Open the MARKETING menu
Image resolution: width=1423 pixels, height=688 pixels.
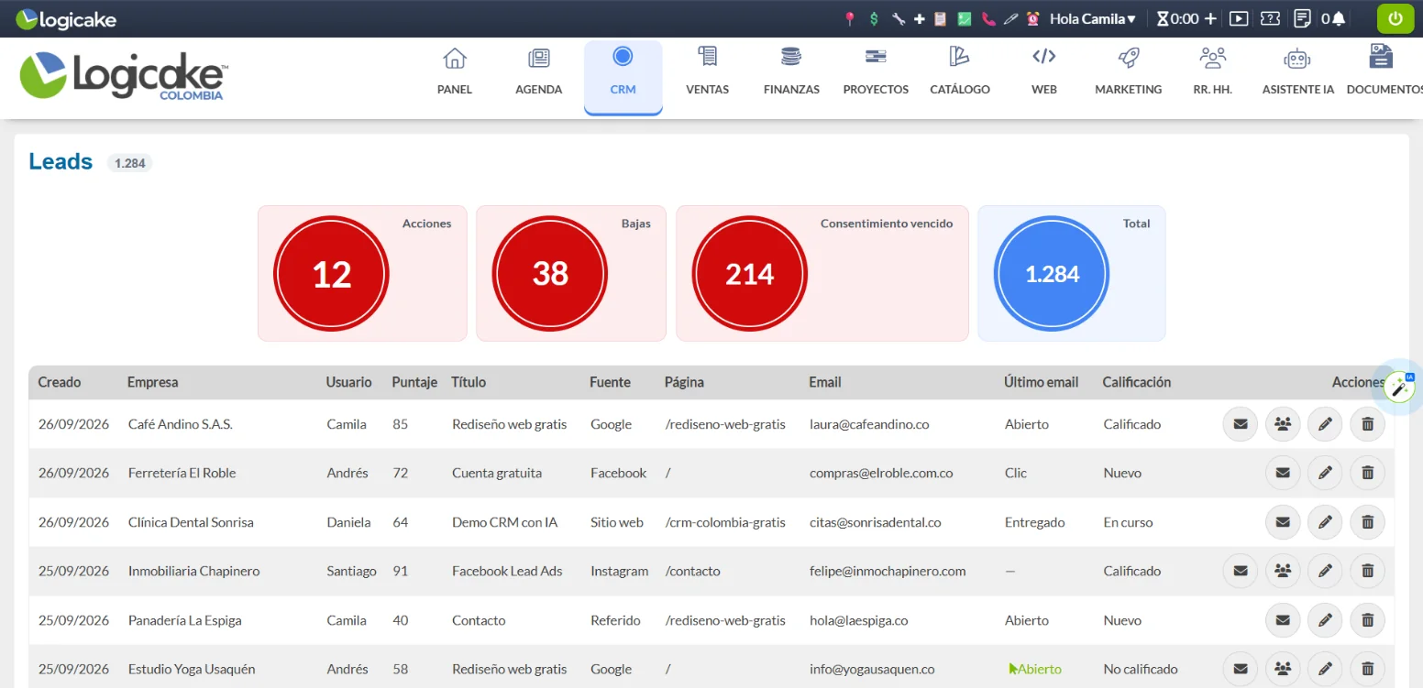[1129, 71]
